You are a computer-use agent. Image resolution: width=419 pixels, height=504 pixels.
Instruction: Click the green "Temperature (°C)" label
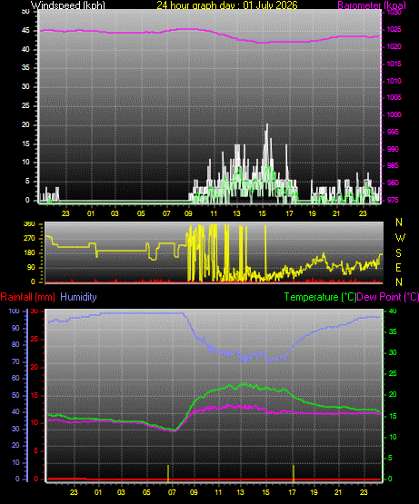point(320,297)
